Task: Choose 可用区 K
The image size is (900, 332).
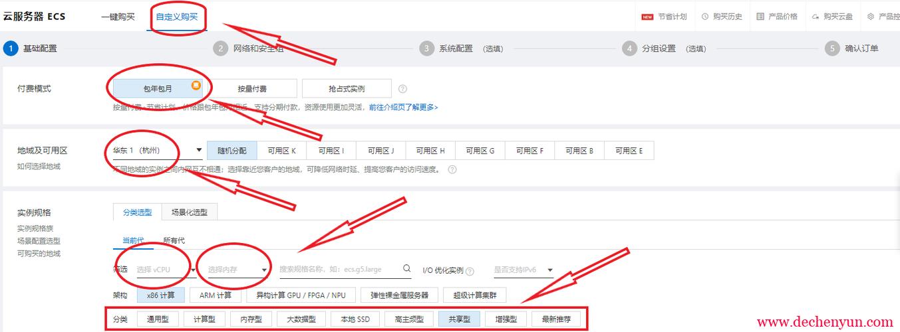Action: tap(281, 151)
